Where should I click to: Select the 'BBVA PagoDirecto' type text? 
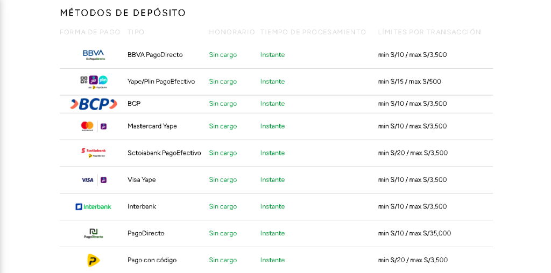click(155, 55)
